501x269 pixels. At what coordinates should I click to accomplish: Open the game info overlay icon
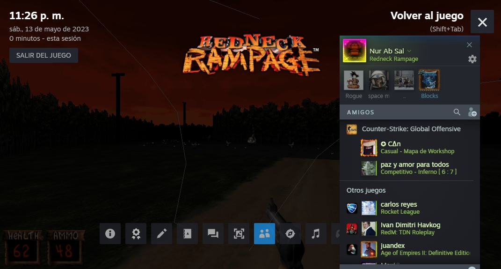pos(110,233)
